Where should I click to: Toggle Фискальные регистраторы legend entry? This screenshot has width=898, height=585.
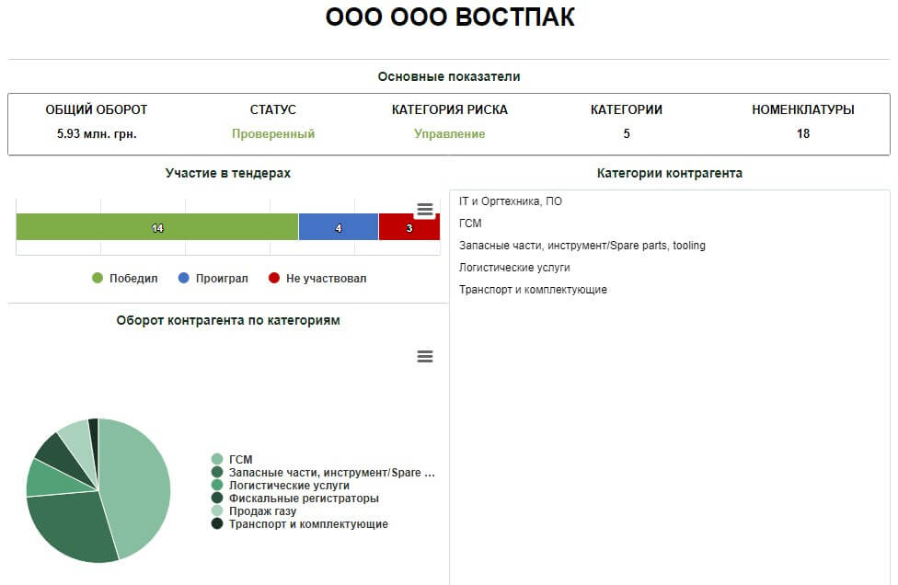[295, 498]
